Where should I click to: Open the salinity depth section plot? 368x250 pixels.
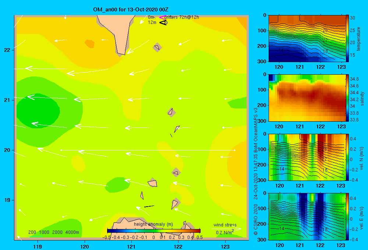point(307,98)
